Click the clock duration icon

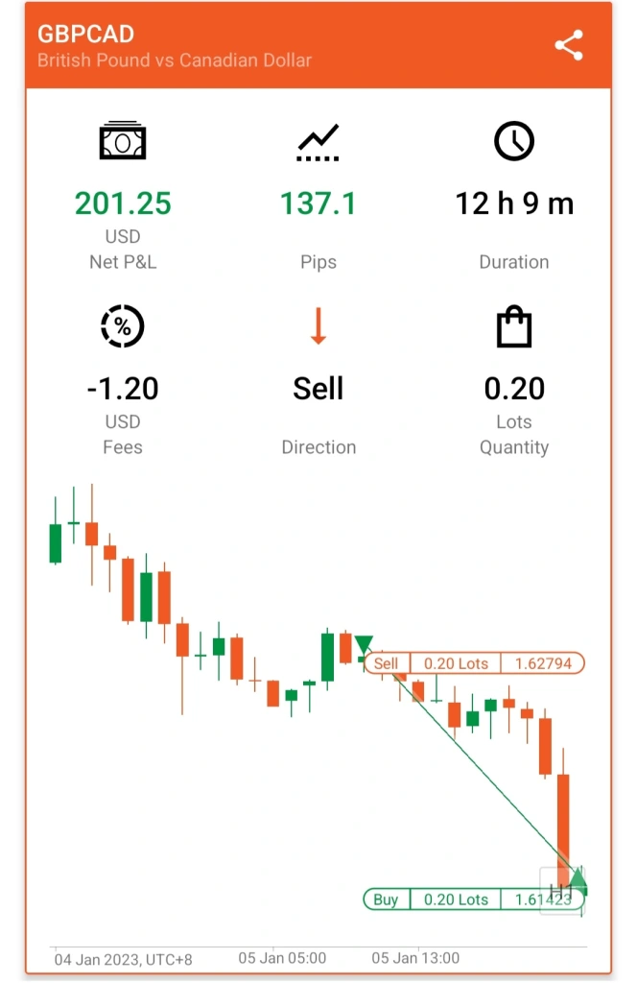[x=513, y=141]
